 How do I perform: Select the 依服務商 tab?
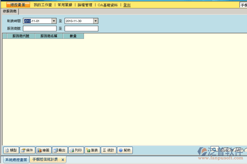[10, 11]
